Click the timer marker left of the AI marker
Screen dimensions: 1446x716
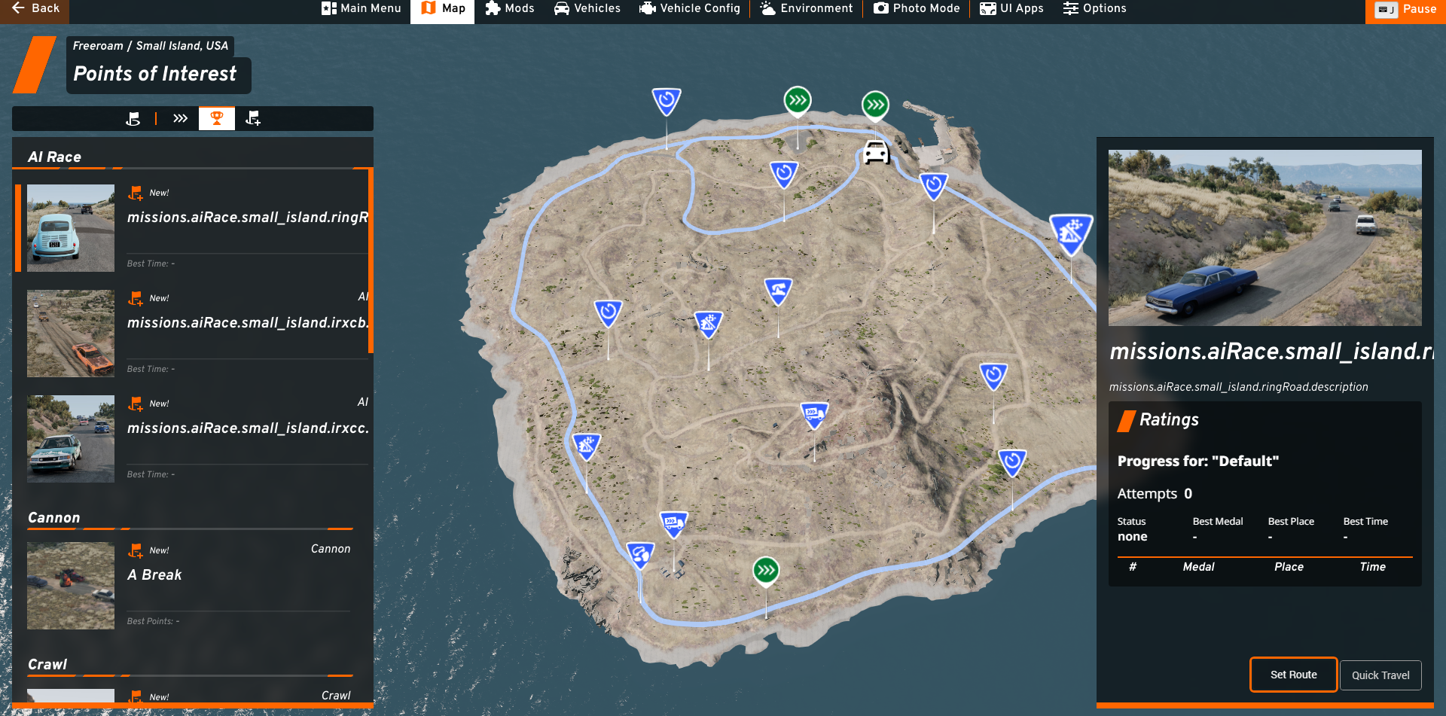pos(608,312)
